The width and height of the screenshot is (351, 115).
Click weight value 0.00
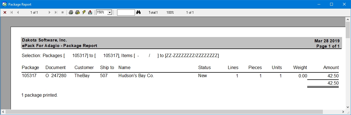pyautogui.click(x=302, y=76)
